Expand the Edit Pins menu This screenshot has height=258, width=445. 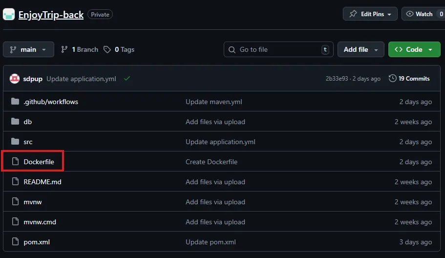click(372, 14)
